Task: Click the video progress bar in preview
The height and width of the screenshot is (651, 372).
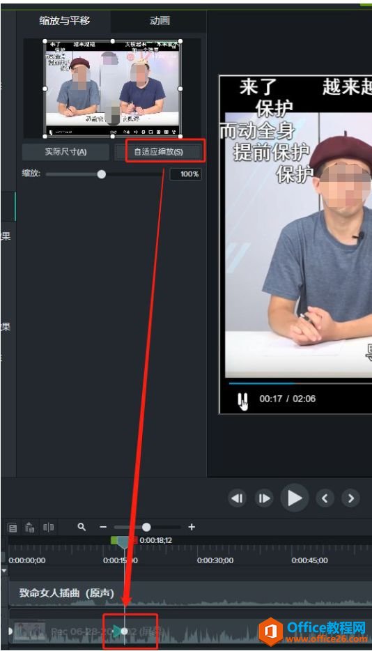Action: point(299,383)
